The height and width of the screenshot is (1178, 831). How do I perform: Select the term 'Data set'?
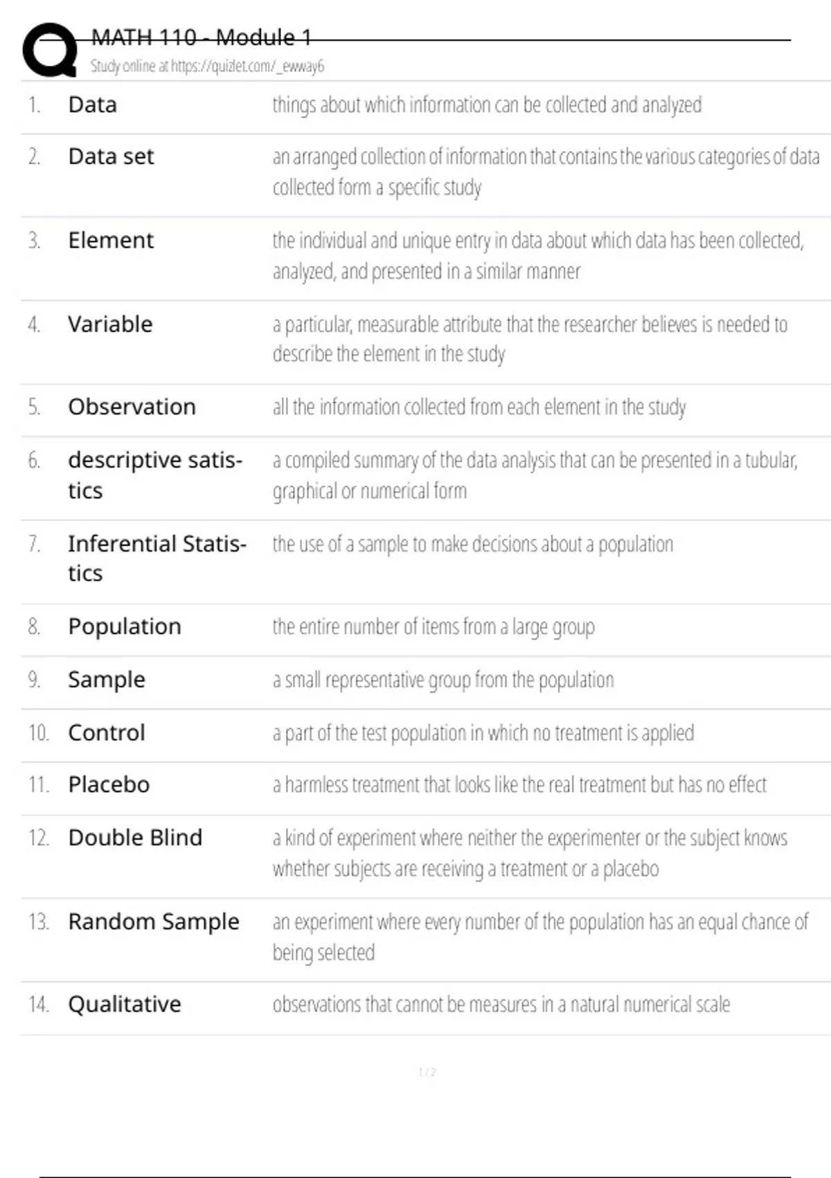pos(111,157)
